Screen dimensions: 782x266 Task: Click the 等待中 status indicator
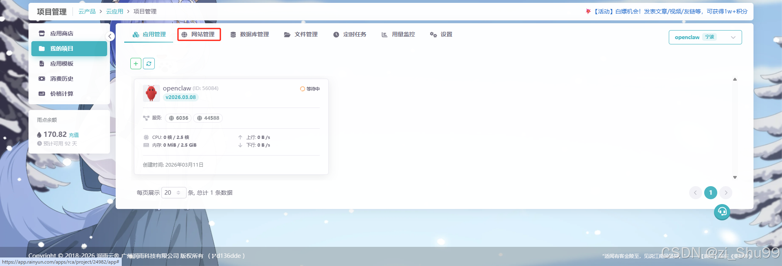pyautogui.click(x=310, y=89)
